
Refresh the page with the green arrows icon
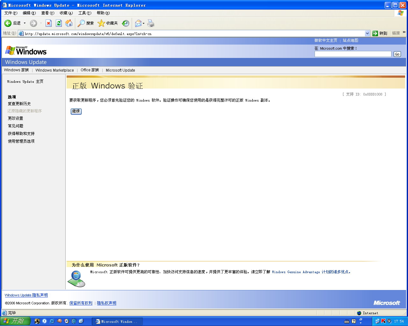pos(59,23)
